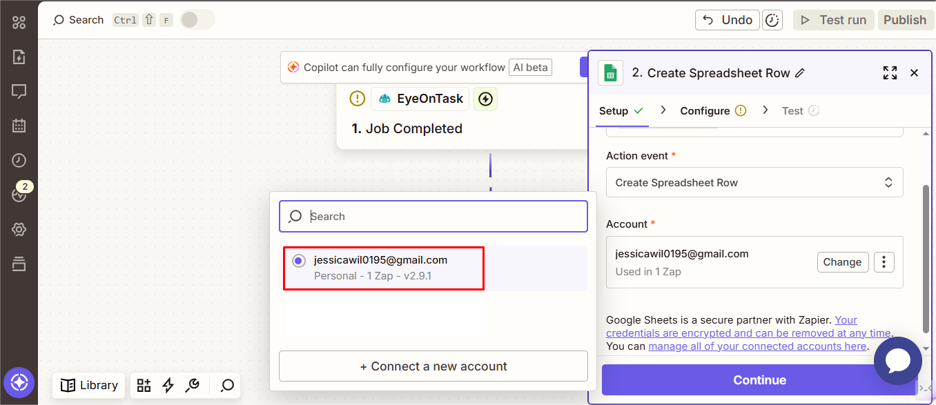The width and height of the screenshot is (936, 405).
Task: Open the Action event dropdown
Action: point(754,183)
